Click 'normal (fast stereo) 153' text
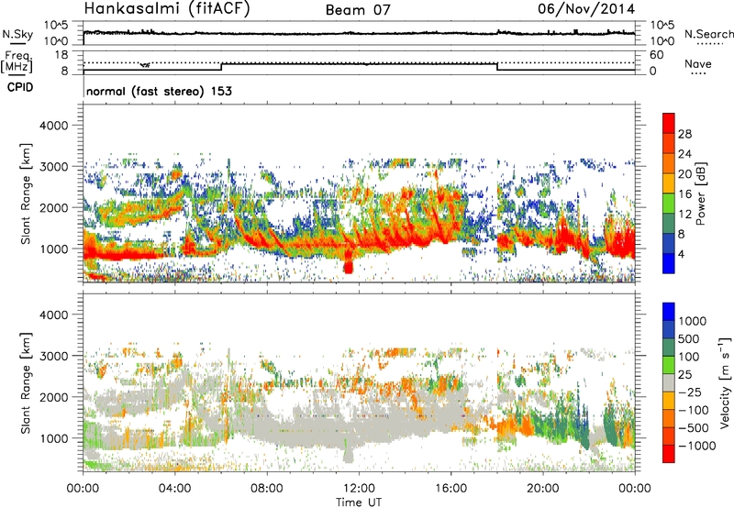This screenshot has height=508, width=734. [x=159, y=91]
